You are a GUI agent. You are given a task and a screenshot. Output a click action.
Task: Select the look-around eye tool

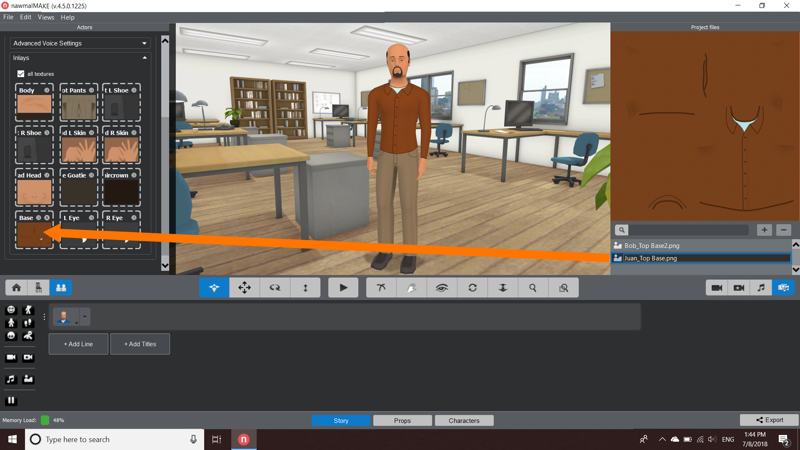tap(442, 287)
